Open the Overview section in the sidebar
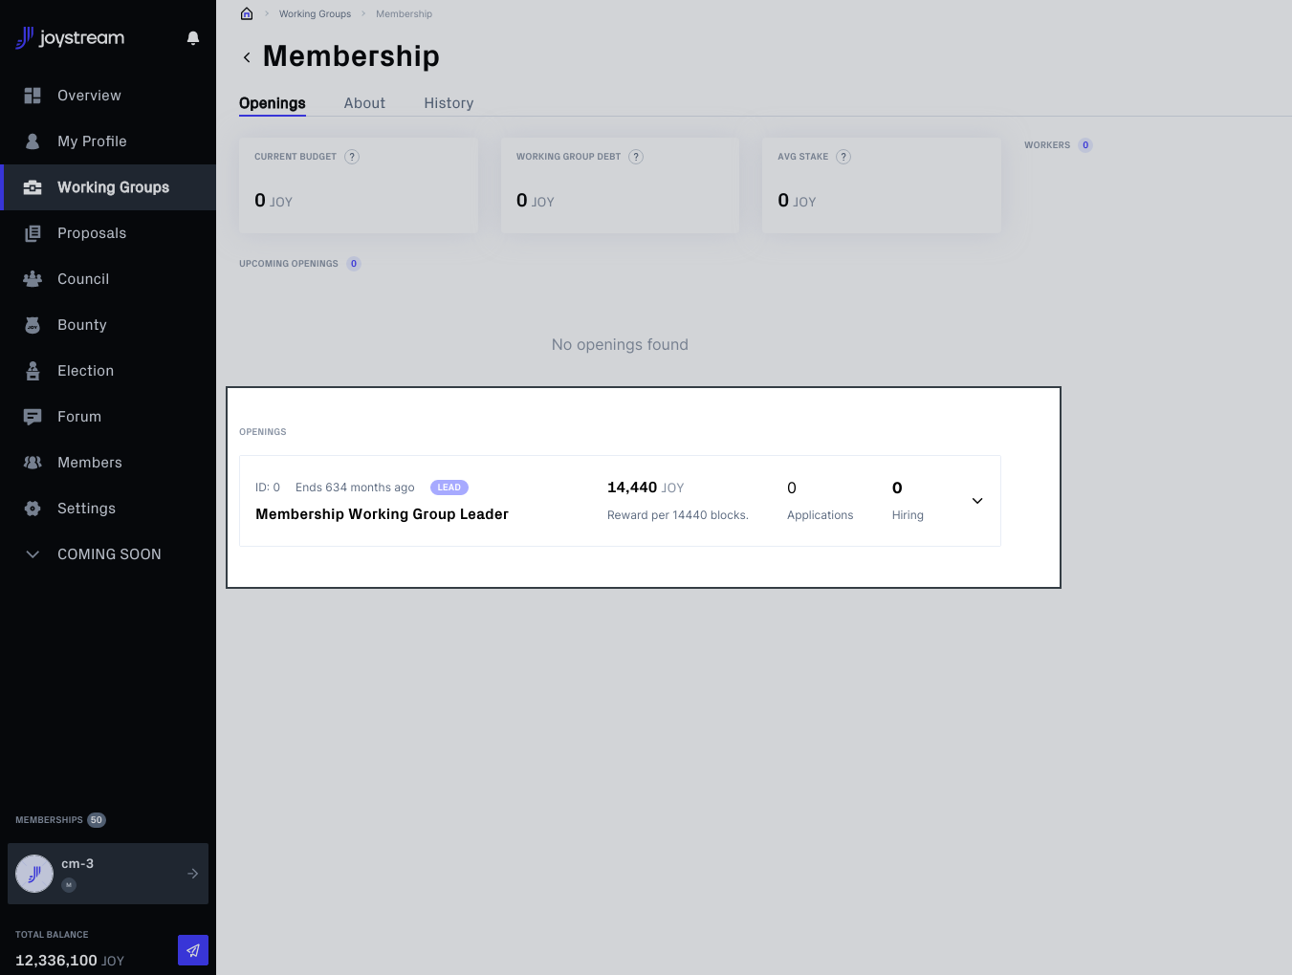Image resolution: width=1292 pixels, height=975 pixels. point(89,95)
